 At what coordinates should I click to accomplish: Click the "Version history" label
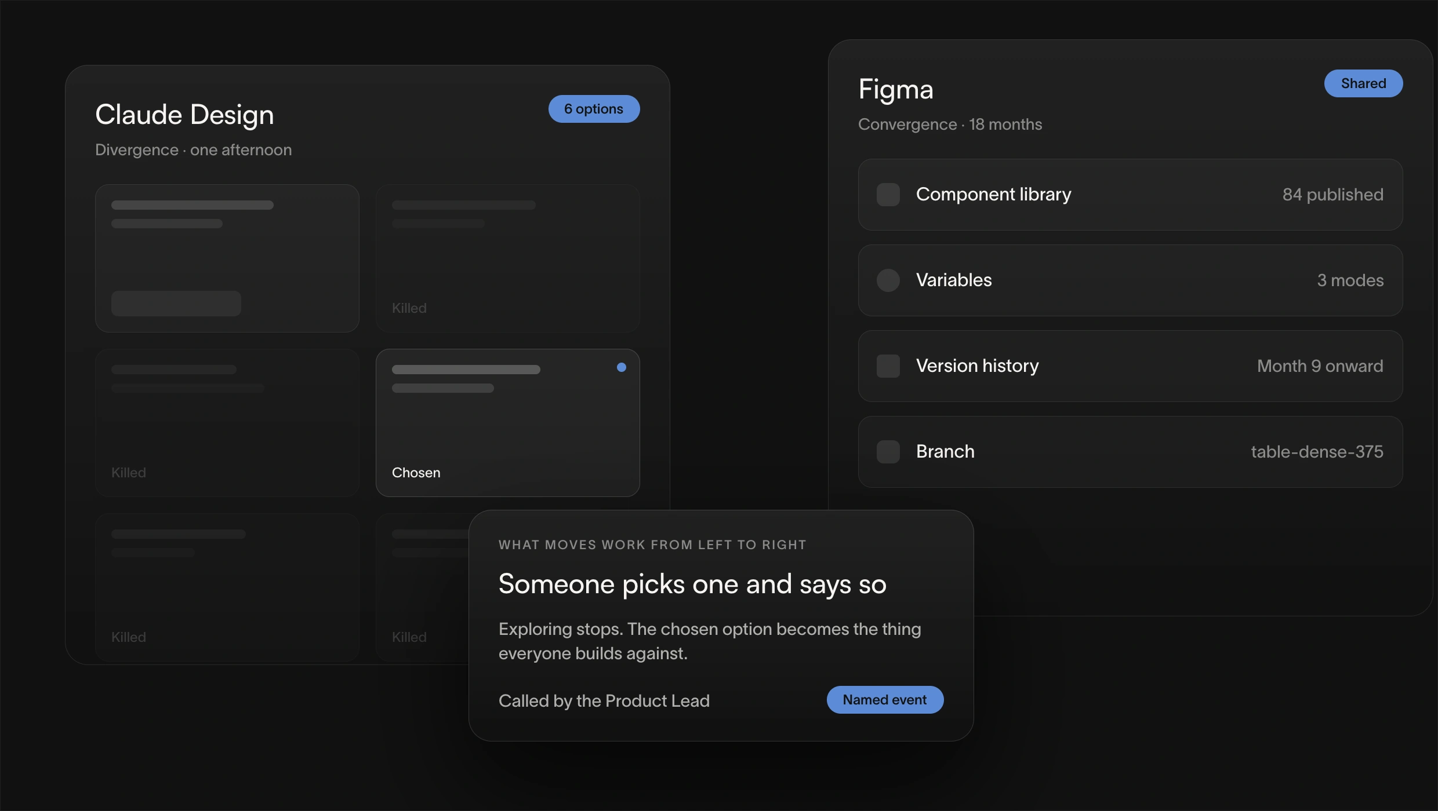coord(978,366)
